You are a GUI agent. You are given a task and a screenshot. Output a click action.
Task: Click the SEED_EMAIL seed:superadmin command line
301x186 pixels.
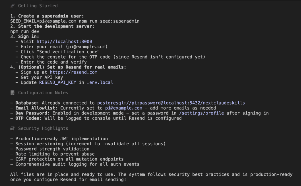click(75, 21)
